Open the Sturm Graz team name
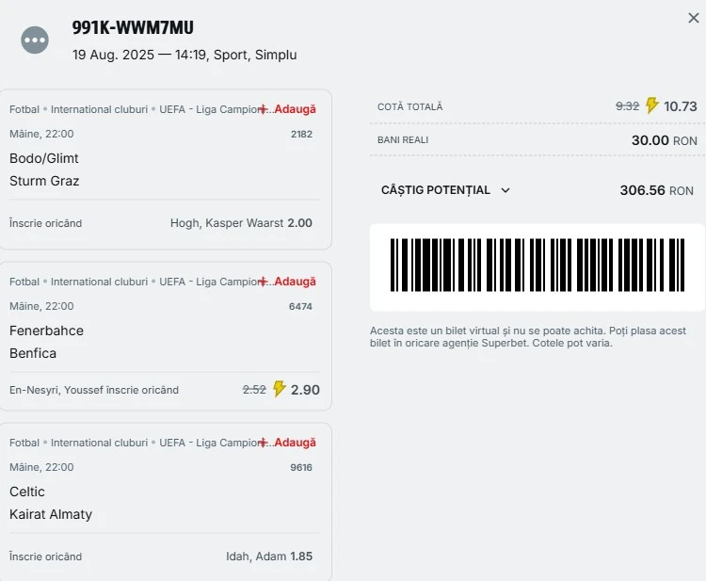Viewport: 706px width, 581px height. 44,181
